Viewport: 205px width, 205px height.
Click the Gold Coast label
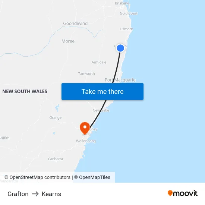[129, 13]
